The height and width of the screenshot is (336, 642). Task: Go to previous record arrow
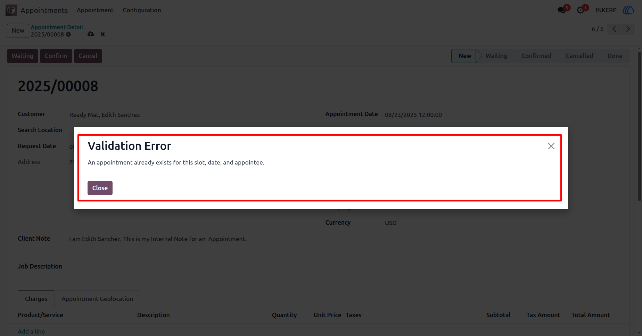coord(614,29)
